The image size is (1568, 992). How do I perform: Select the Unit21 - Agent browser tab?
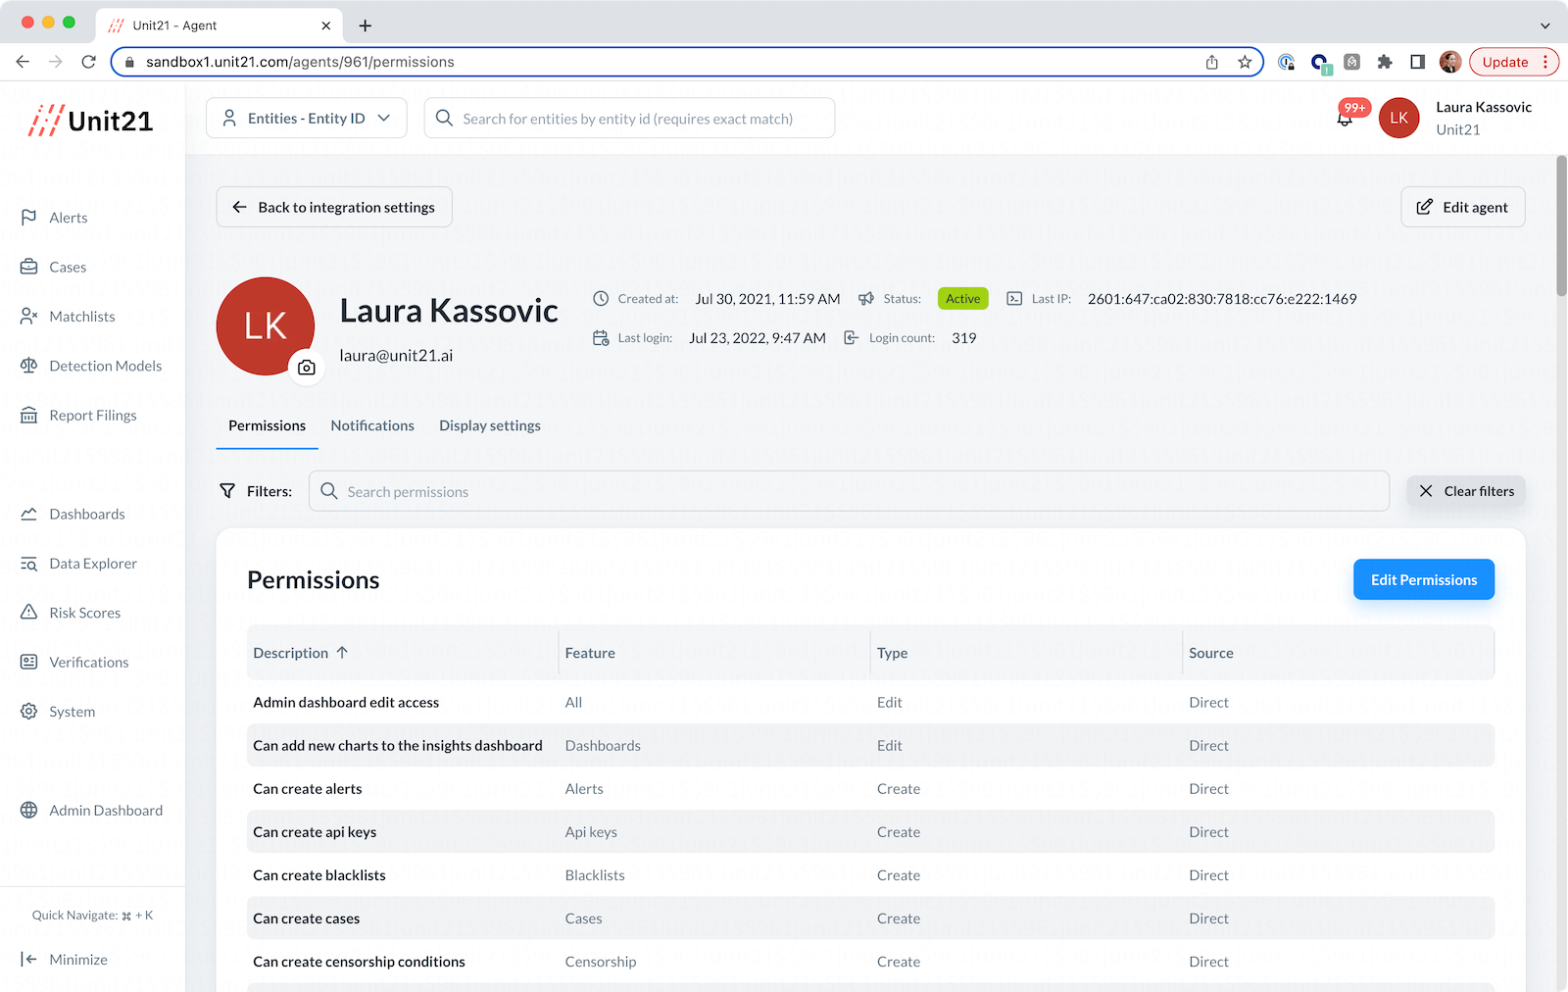(220, 25)
